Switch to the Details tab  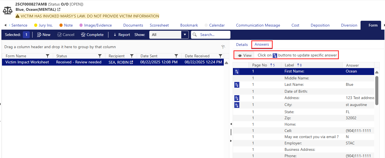pos(242,45)
